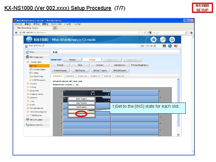Viewport: 216px width, 162px height.
Task: Expand the 3.Group folder
Action: coord(28,87)
